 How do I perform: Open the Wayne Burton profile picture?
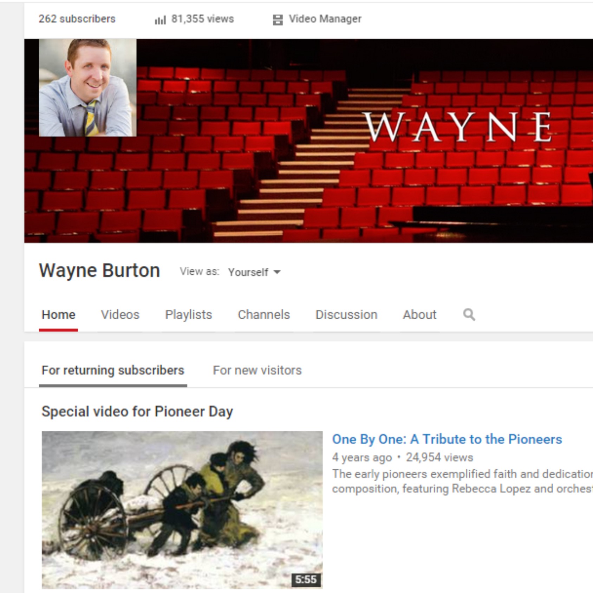tap(87, 87)
